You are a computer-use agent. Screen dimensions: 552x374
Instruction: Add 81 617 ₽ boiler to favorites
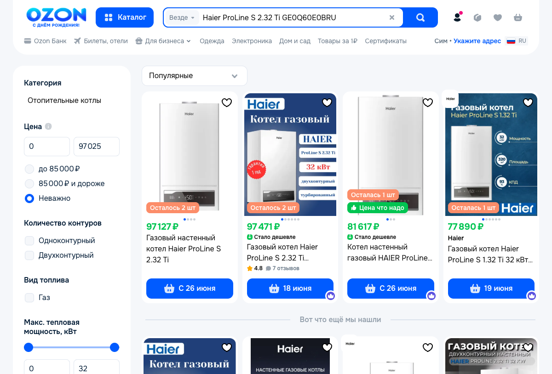428,102
